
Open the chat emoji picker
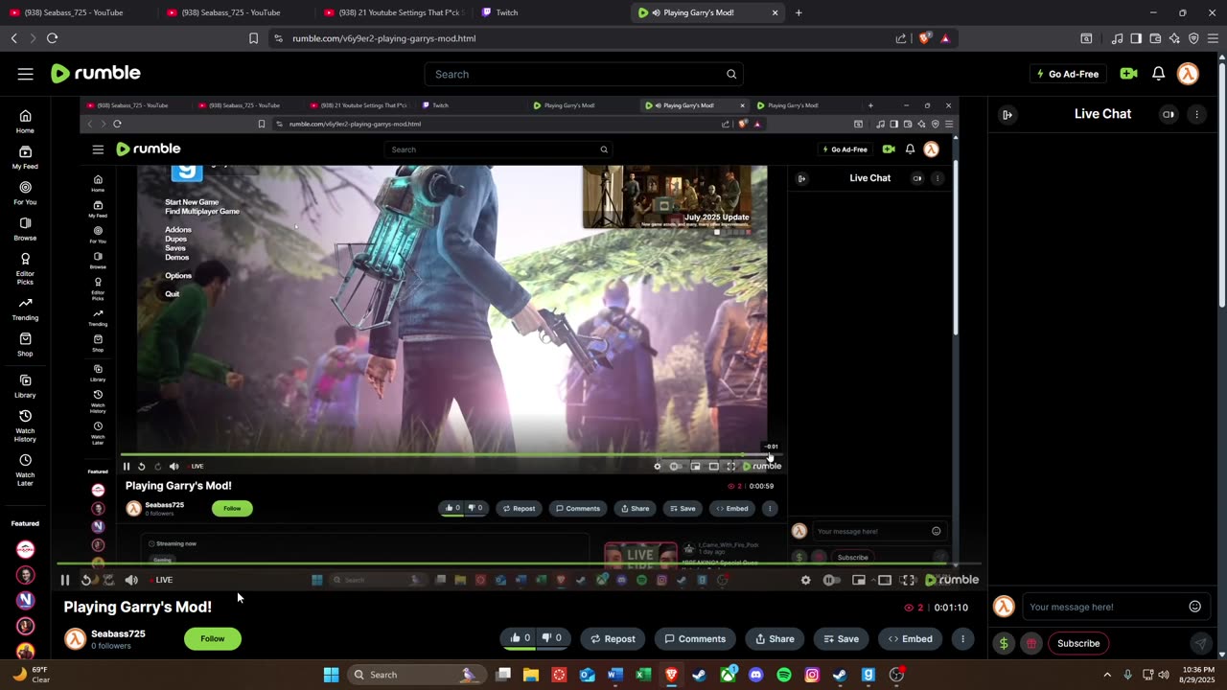pos(1194,607)
